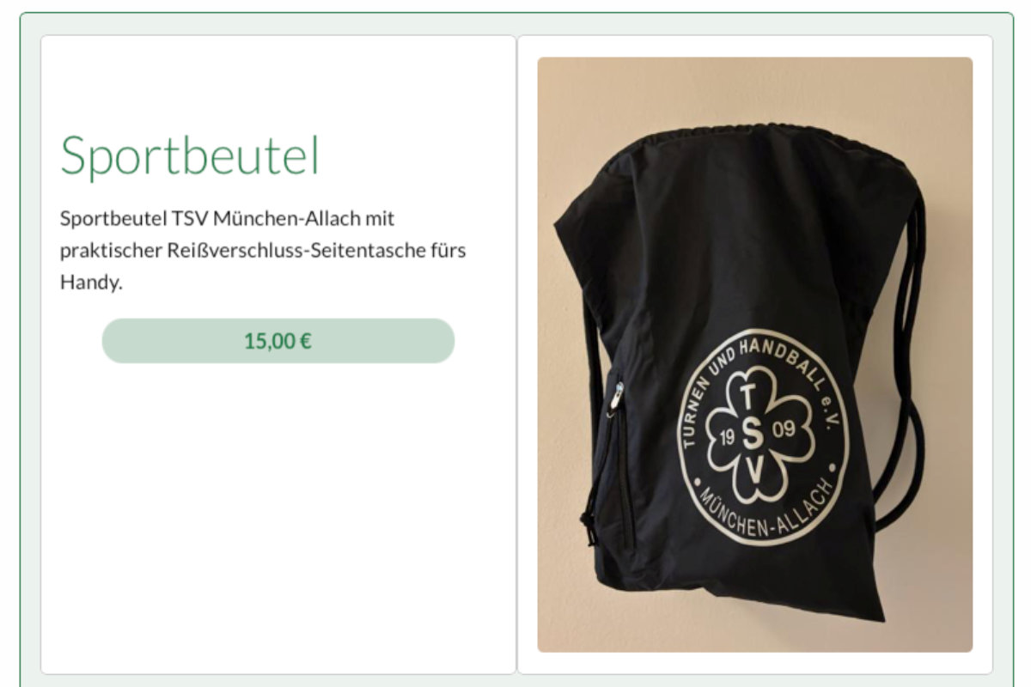The image size is (1031, 687).
Task: Open the Sportbeutel product photo
Action: pos(754,355)
